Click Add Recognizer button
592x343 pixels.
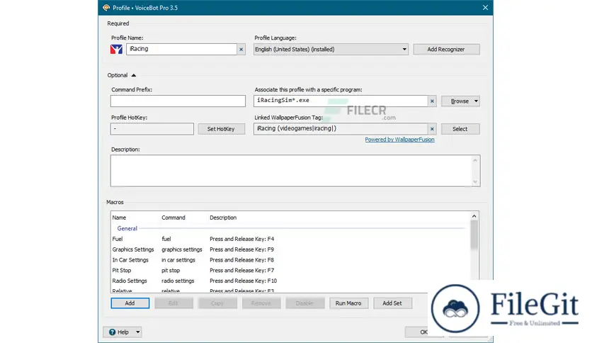446,49
